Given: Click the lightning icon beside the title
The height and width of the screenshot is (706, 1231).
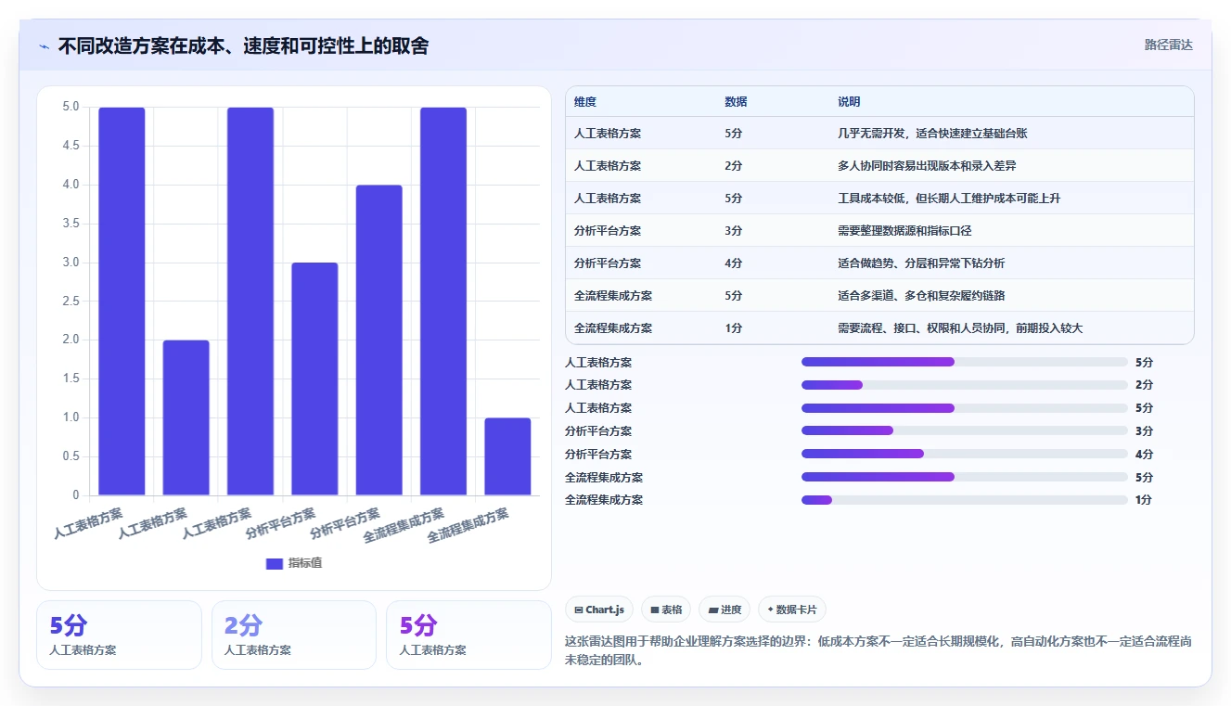Looking at the screenshot, I should pos(45,46).
